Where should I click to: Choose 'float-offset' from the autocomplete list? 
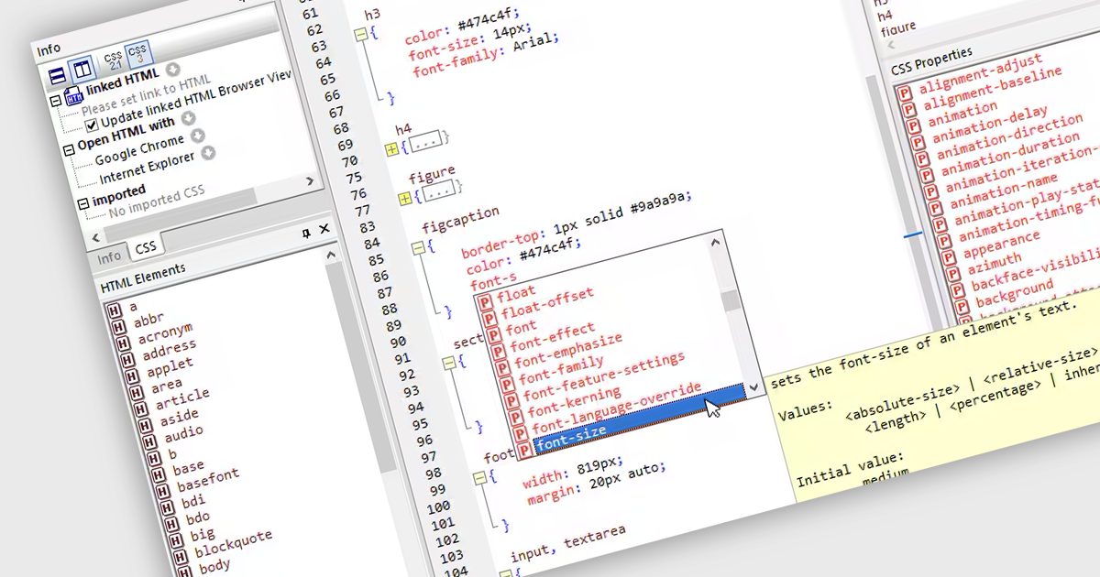546,301
